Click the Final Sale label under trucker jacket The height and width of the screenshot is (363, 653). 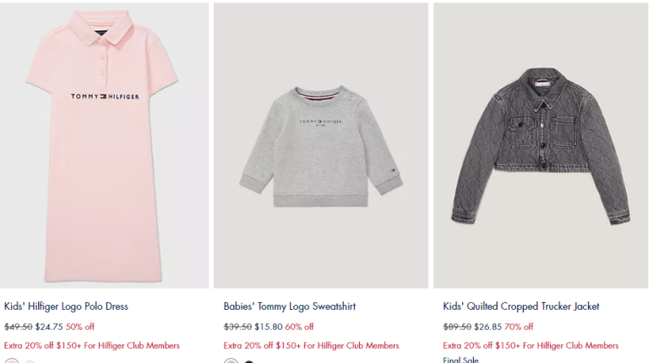(x=460, y=360)
